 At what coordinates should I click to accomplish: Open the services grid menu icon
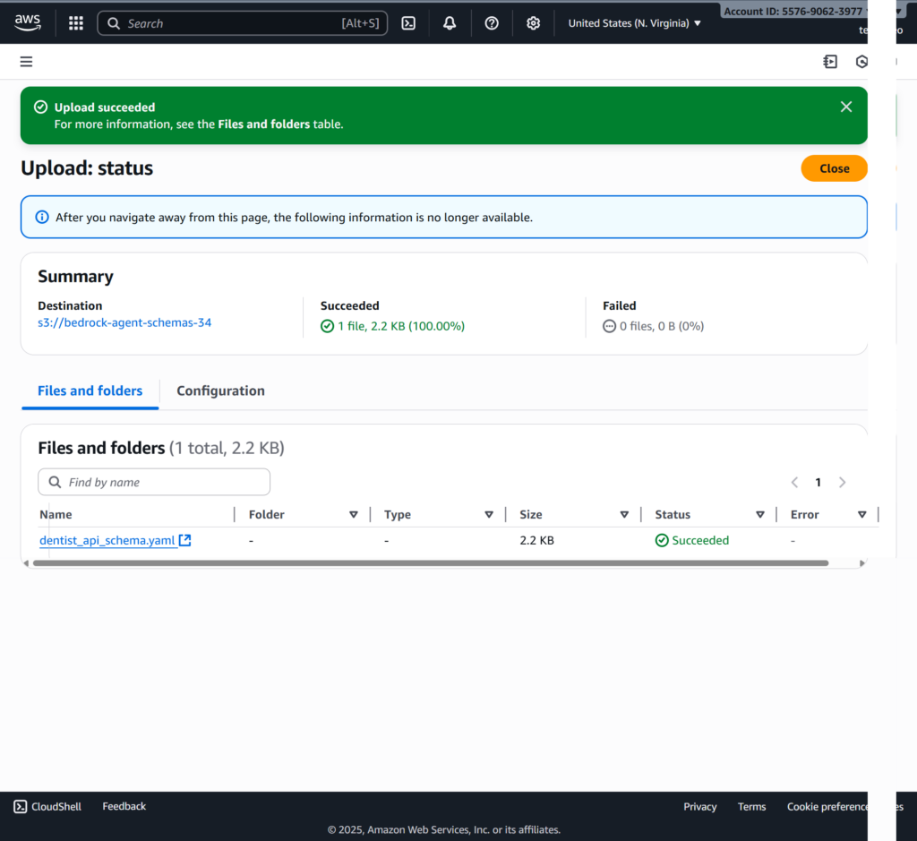pyautogui.click(x=76, y=23)
